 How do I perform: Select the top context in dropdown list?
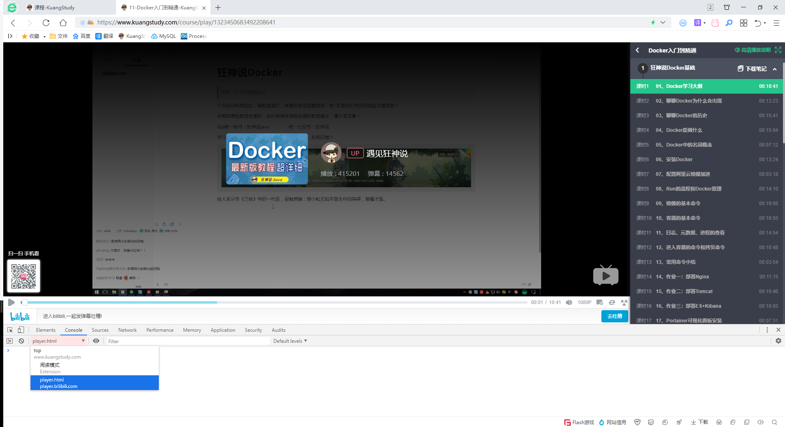tap(94, 354)
